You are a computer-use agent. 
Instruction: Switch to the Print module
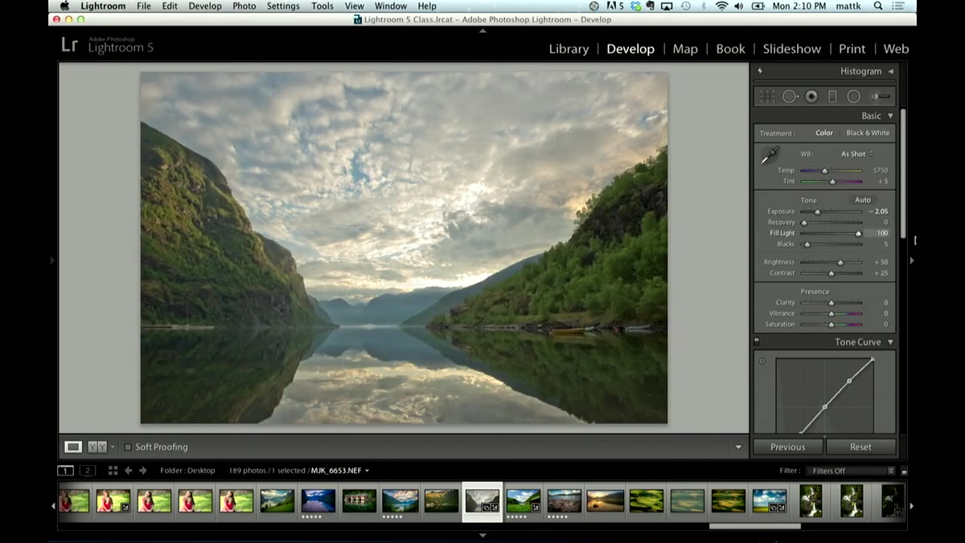(x=852, y=49)
